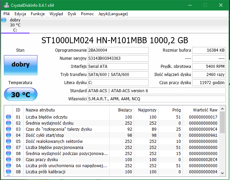Click status orb for attribute 03 row
Image resolution: width=230 pixels, height=180 pixels.
[x=8, y=129]
